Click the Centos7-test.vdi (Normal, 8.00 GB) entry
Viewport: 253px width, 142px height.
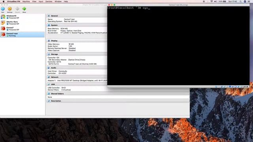pyautogui.click(x=82, y=64)
